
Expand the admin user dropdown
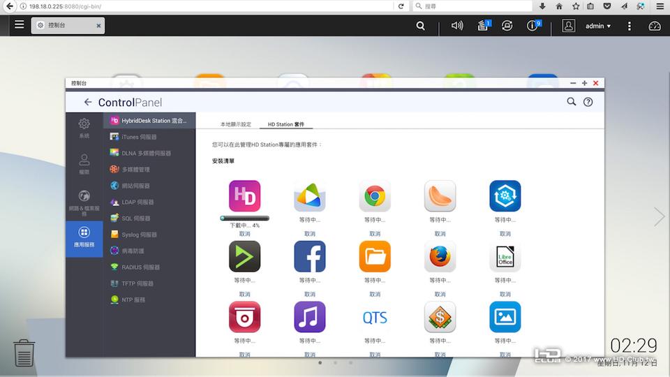click(x=598, y=26)
